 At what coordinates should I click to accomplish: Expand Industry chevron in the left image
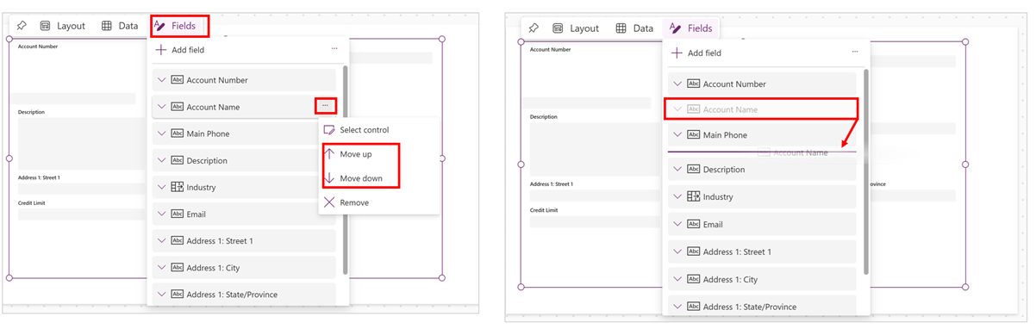(161, 187)
